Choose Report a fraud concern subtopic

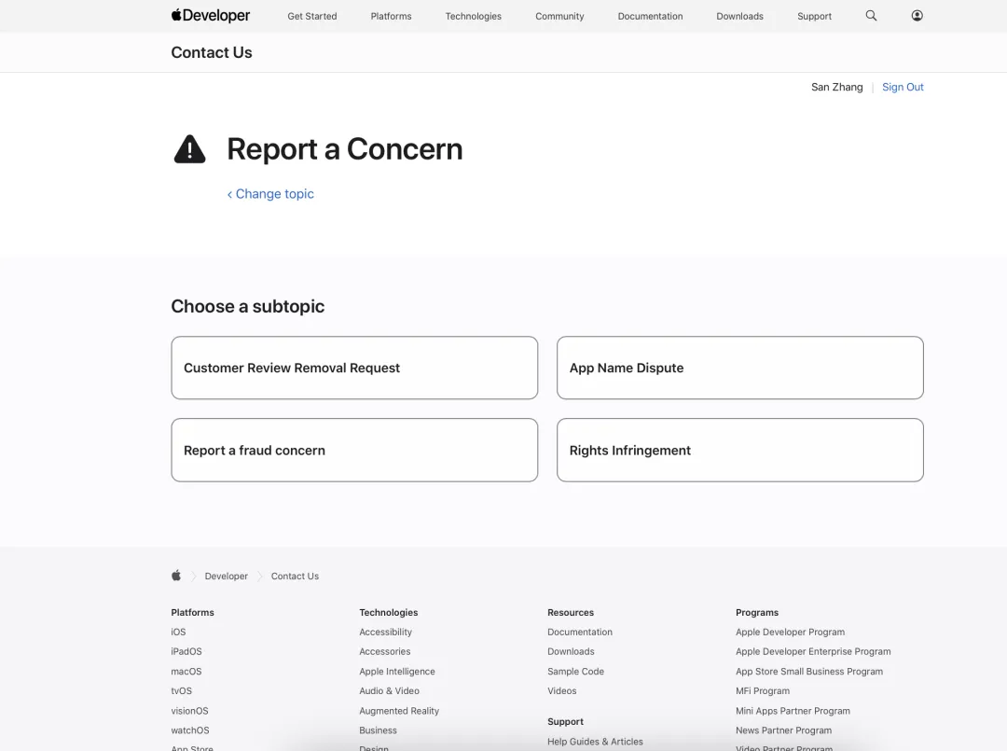[x=354, y=450]
